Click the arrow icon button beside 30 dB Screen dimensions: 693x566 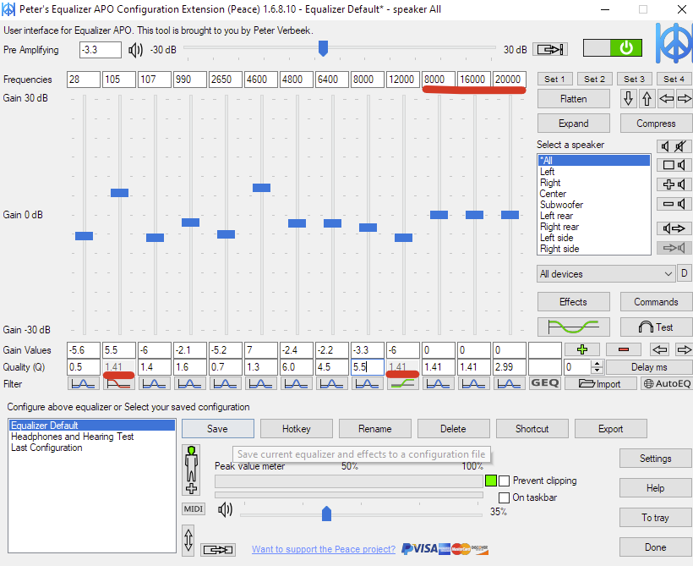click(550, 50)
